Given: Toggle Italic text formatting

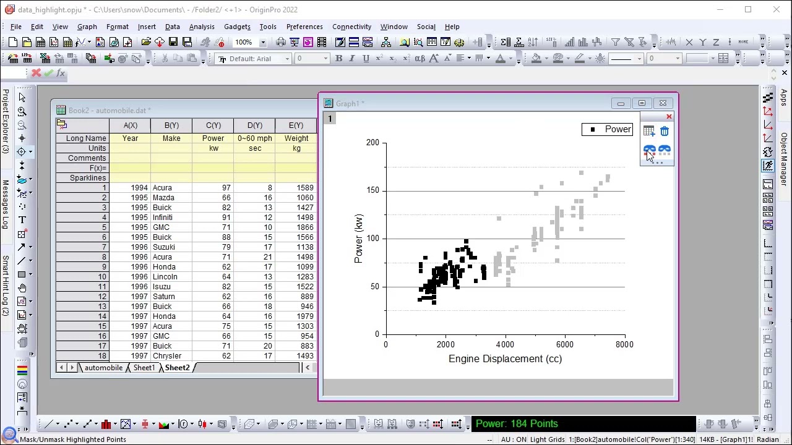Looking at the screenshot, I should [x=352, y=59].
